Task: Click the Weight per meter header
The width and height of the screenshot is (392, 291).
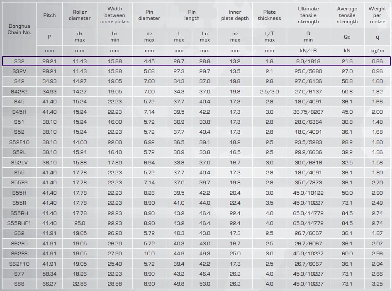Action: coord(377,15)
